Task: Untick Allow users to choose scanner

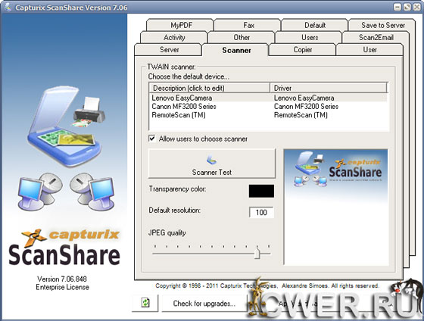Action: point(152,139)
